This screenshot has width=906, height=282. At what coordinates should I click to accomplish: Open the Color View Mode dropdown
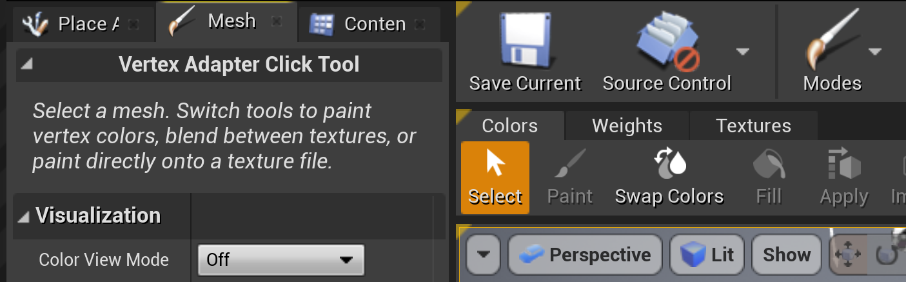pyautogui.click(x=281, y=260)
